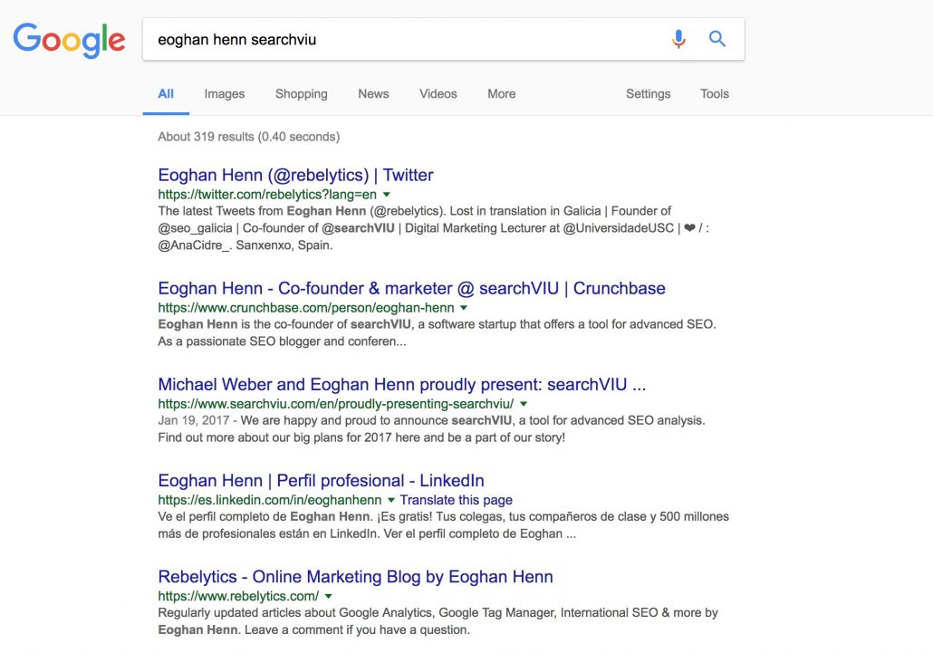The width and height of the screenshot is (933, 653).
Task: Click the blue magnifying glass search icon
Action: pos(717,39)
